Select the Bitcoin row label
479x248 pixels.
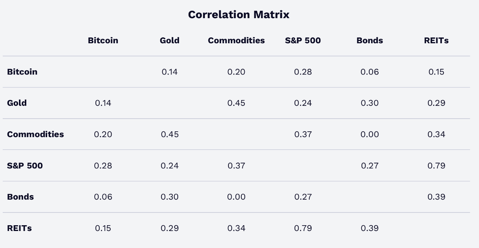(22, 72)
